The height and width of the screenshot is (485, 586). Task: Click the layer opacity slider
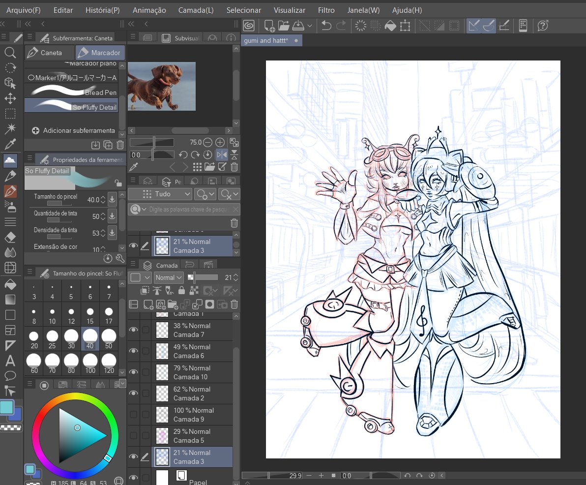pos(203,277)
